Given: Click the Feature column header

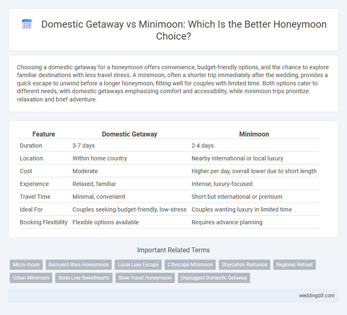Looking at the screenshot, I should (44, 134).
